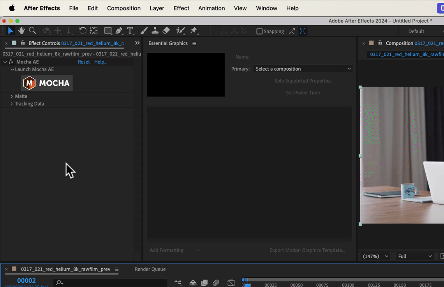Switch to the Render Queue tab
The width and height of the screenshot is (444, 287).
(150, 269)
